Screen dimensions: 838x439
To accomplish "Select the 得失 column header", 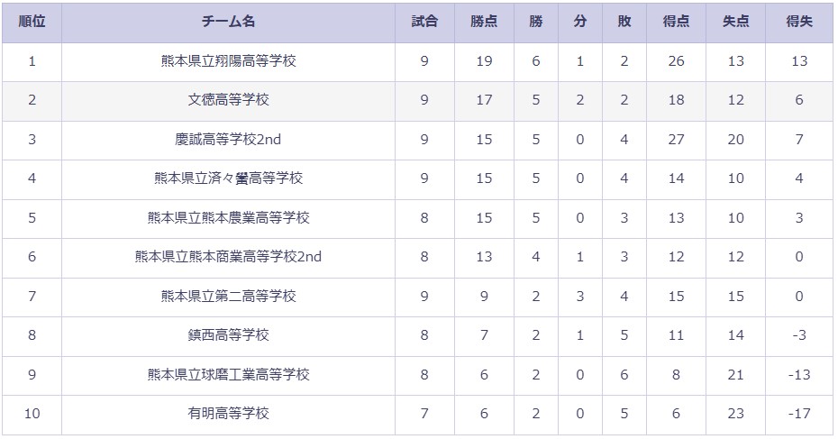I will click(x=799, y=22).
